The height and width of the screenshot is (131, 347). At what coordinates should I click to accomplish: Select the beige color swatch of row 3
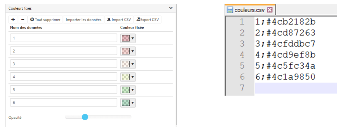click(x=126, y=64)
